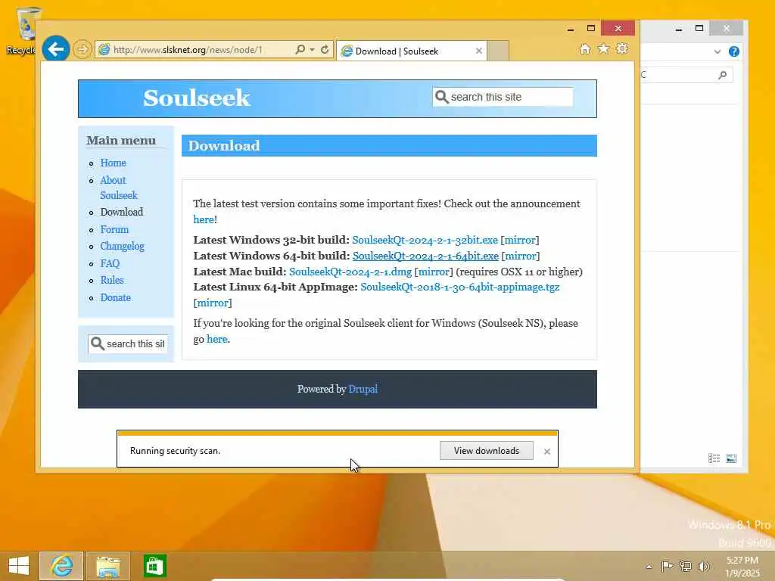
Task: Open a new blank tab
Action: [498, 51]
